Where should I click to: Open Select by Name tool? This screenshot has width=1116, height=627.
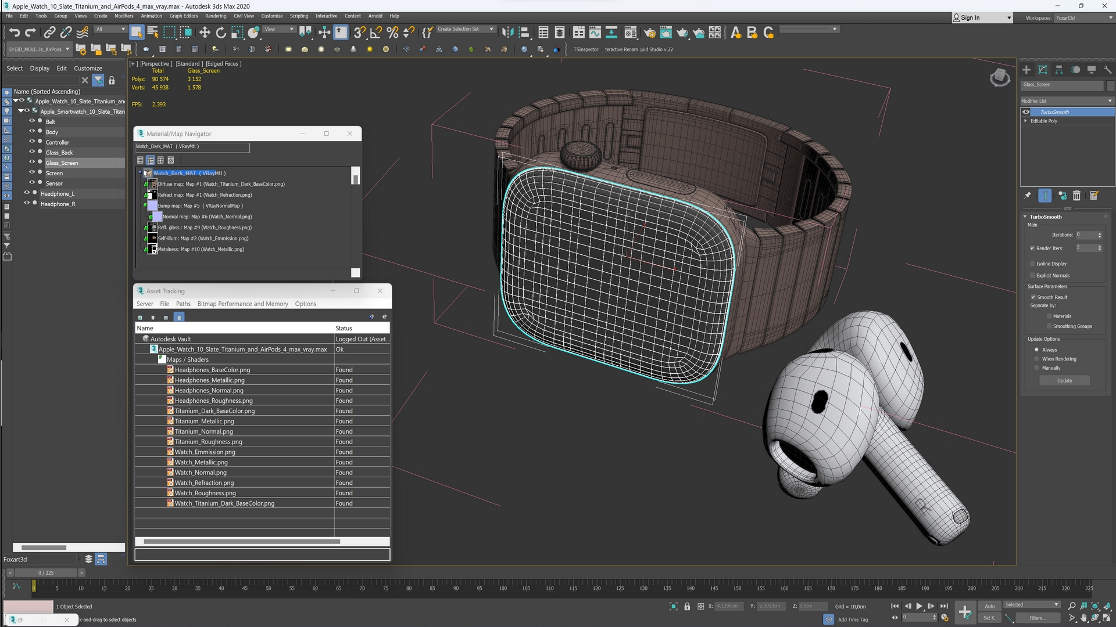[x=153, y=33]
